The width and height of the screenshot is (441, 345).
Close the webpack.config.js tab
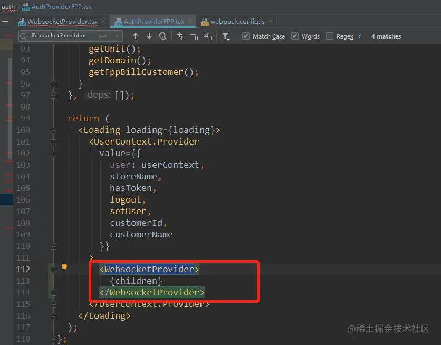[x=271, y=22]
